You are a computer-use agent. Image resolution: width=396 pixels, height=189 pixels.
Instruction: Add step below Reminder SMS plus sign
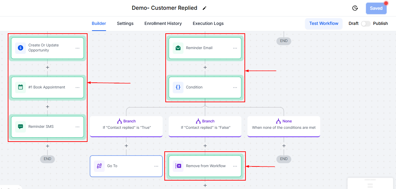pyautogui.click(x=47, y=146)
